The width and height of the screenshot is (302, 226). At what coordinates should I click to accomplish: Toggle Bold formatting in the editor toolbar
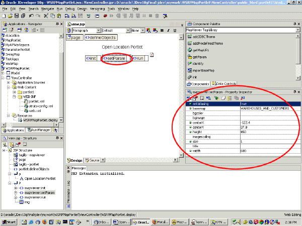coord(162,30)
